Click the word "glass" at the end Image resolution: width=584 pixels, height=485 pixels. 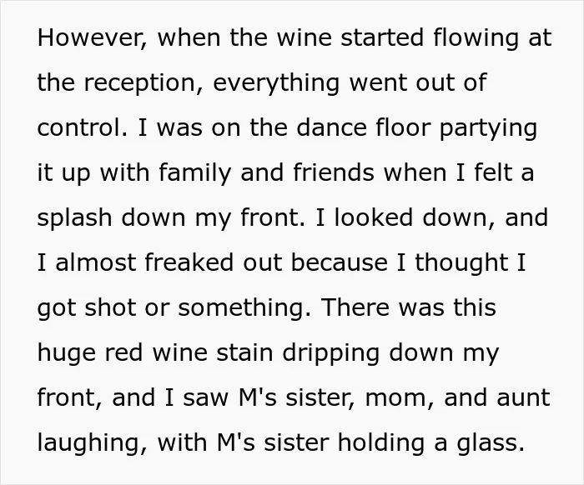(491, 442)
